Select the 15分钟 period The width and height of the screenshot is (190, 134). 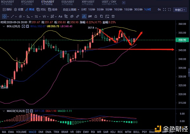point(128,9)
